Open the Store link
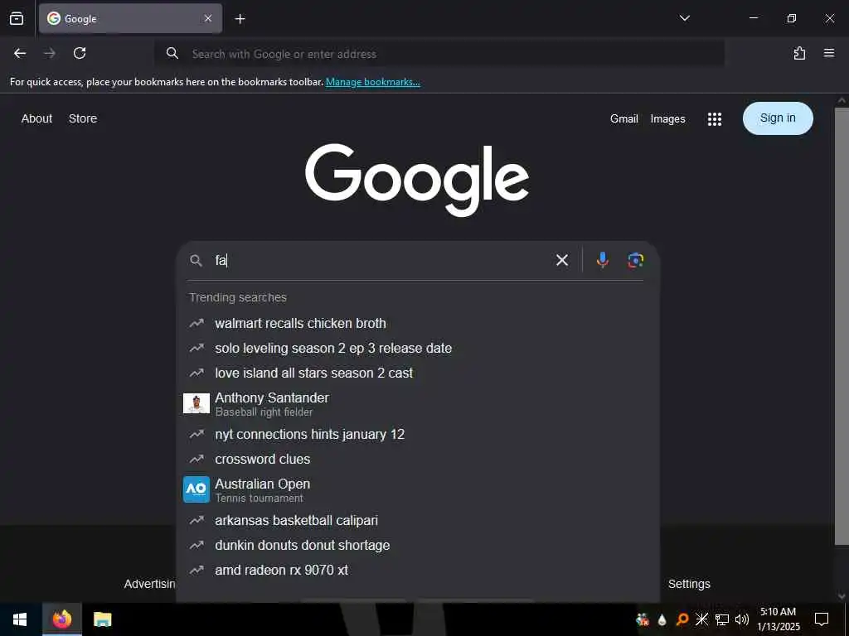This screenshot has width=849, height=636. tap(83, 118)
